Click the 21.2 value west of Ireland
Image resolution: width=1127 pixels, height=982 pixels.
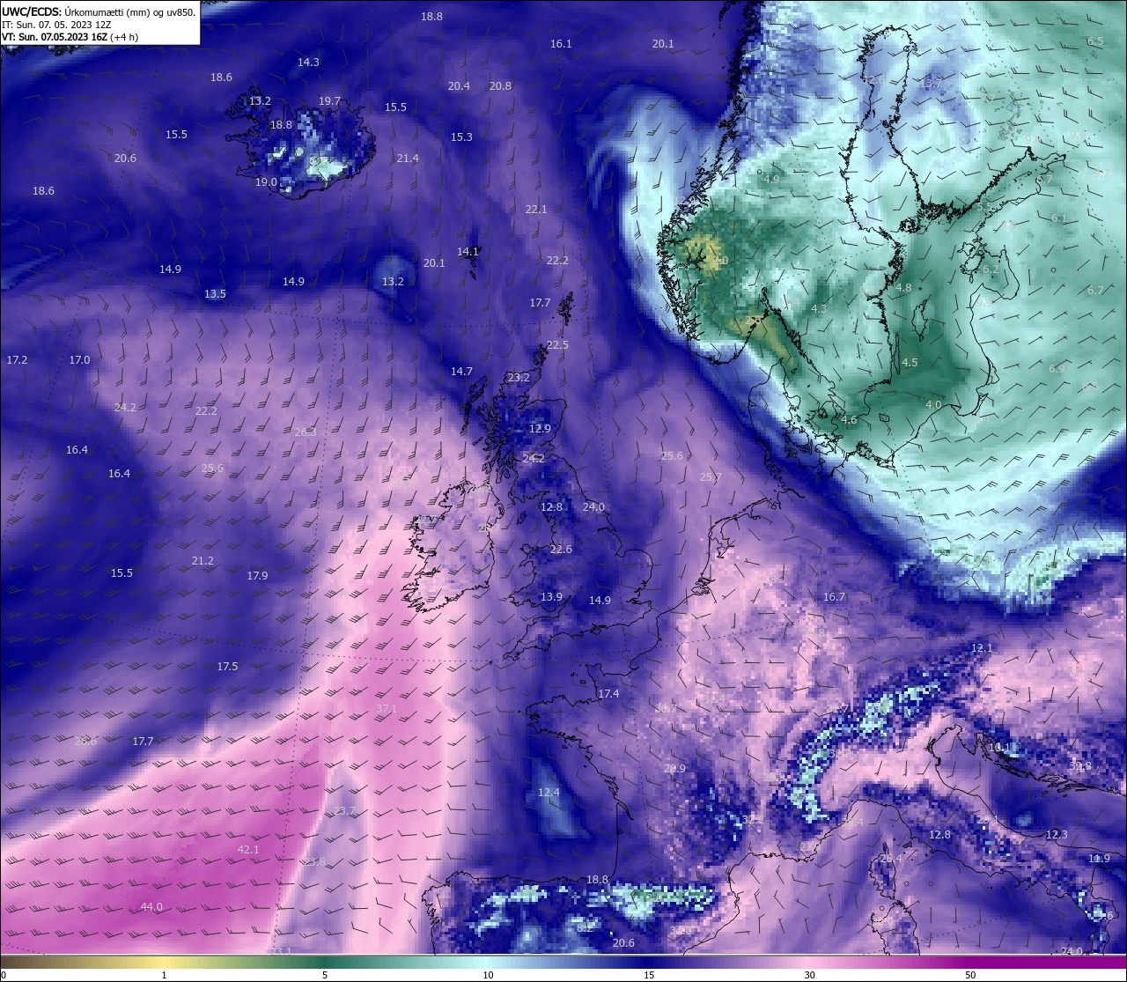pos(203,560)
